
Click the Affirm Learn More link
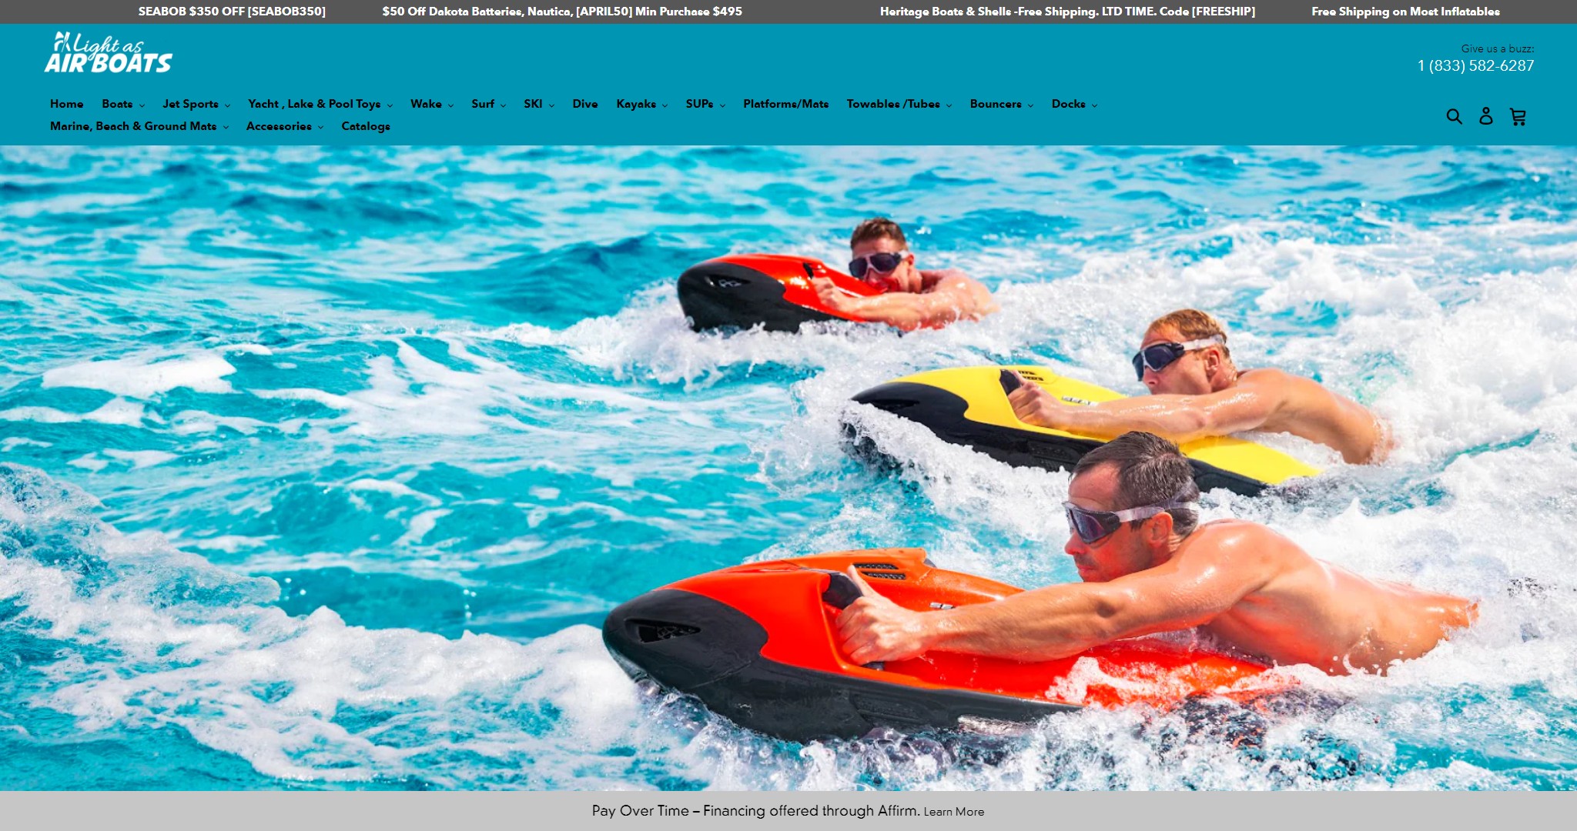[953, 812]
